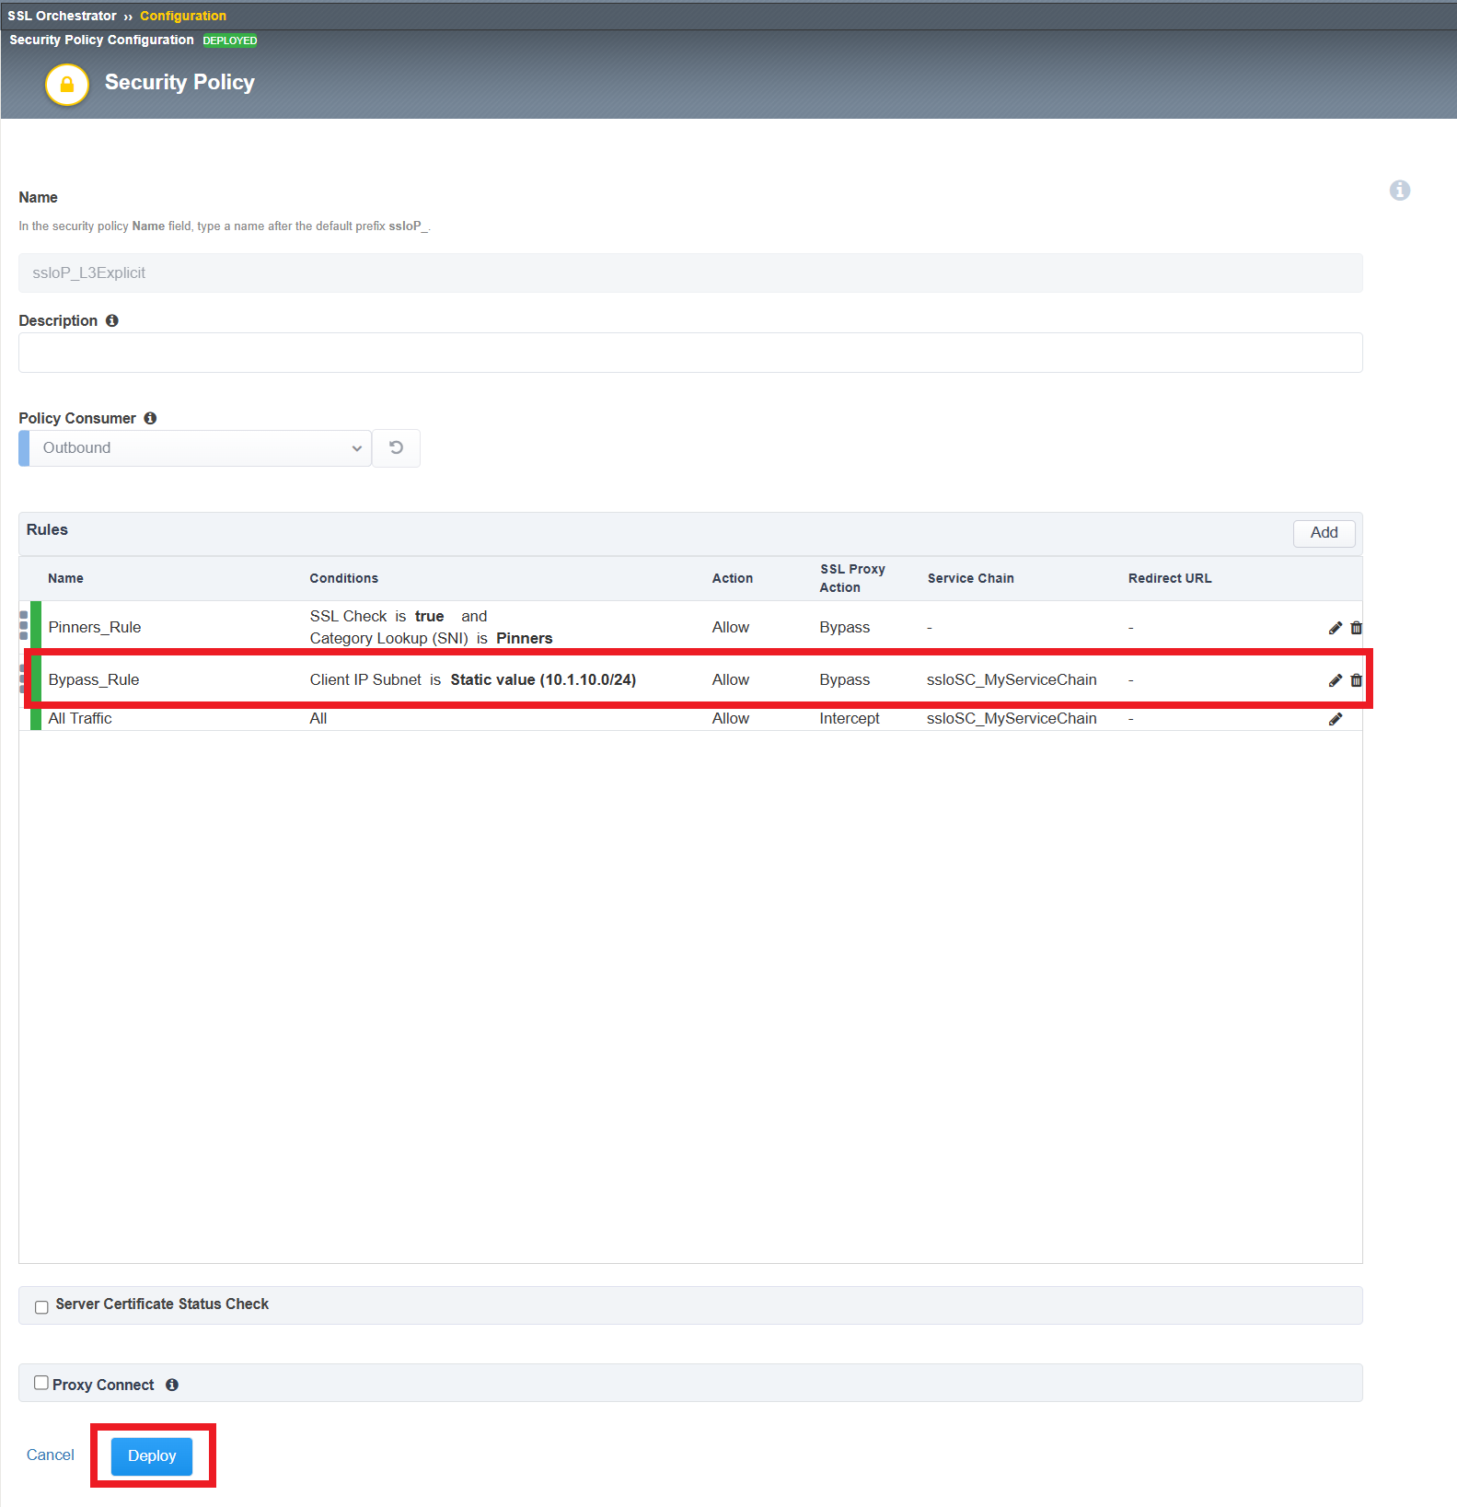Select the Bypass_Rule name cell
The height and width of the screenshot is (1507, 1457).
94,679
